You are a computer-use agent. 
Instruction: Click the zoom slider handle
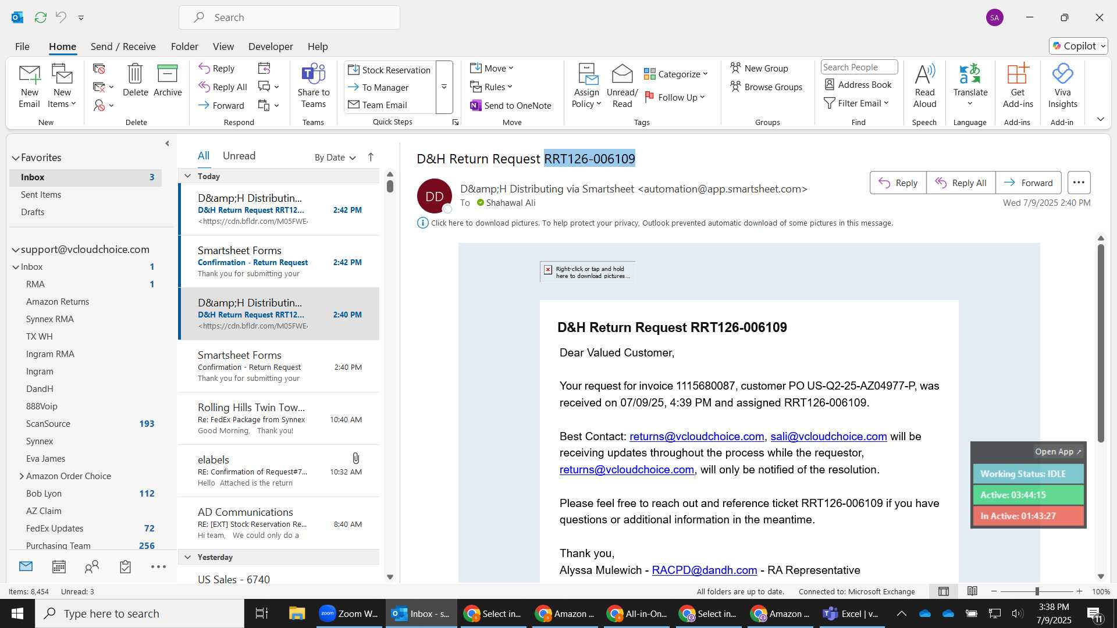(1037, 591)
